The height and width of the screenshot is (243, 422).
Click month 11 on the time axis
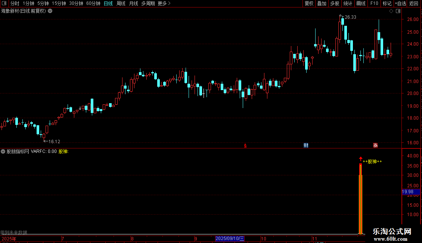coord(314,239)
